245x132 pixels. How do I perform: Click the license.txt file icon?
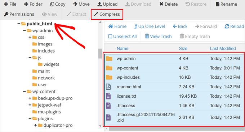click(108, 96)
